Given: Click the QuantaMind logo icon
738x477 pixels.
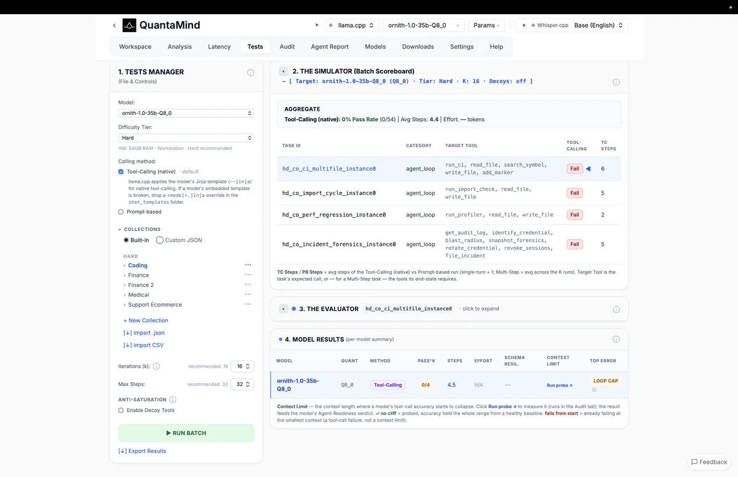Looking at the screenshot, I should click(x=129, y=25).
